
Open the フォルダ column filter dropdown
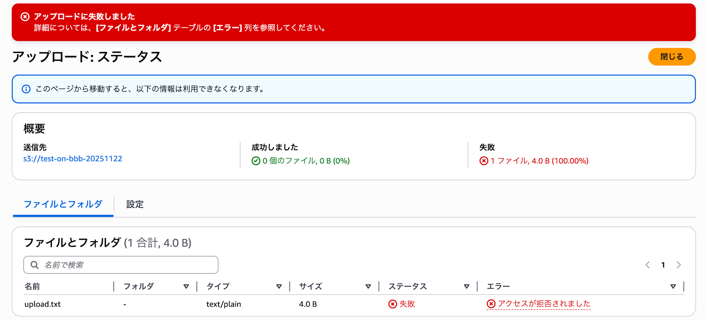(x=186, y=286)
